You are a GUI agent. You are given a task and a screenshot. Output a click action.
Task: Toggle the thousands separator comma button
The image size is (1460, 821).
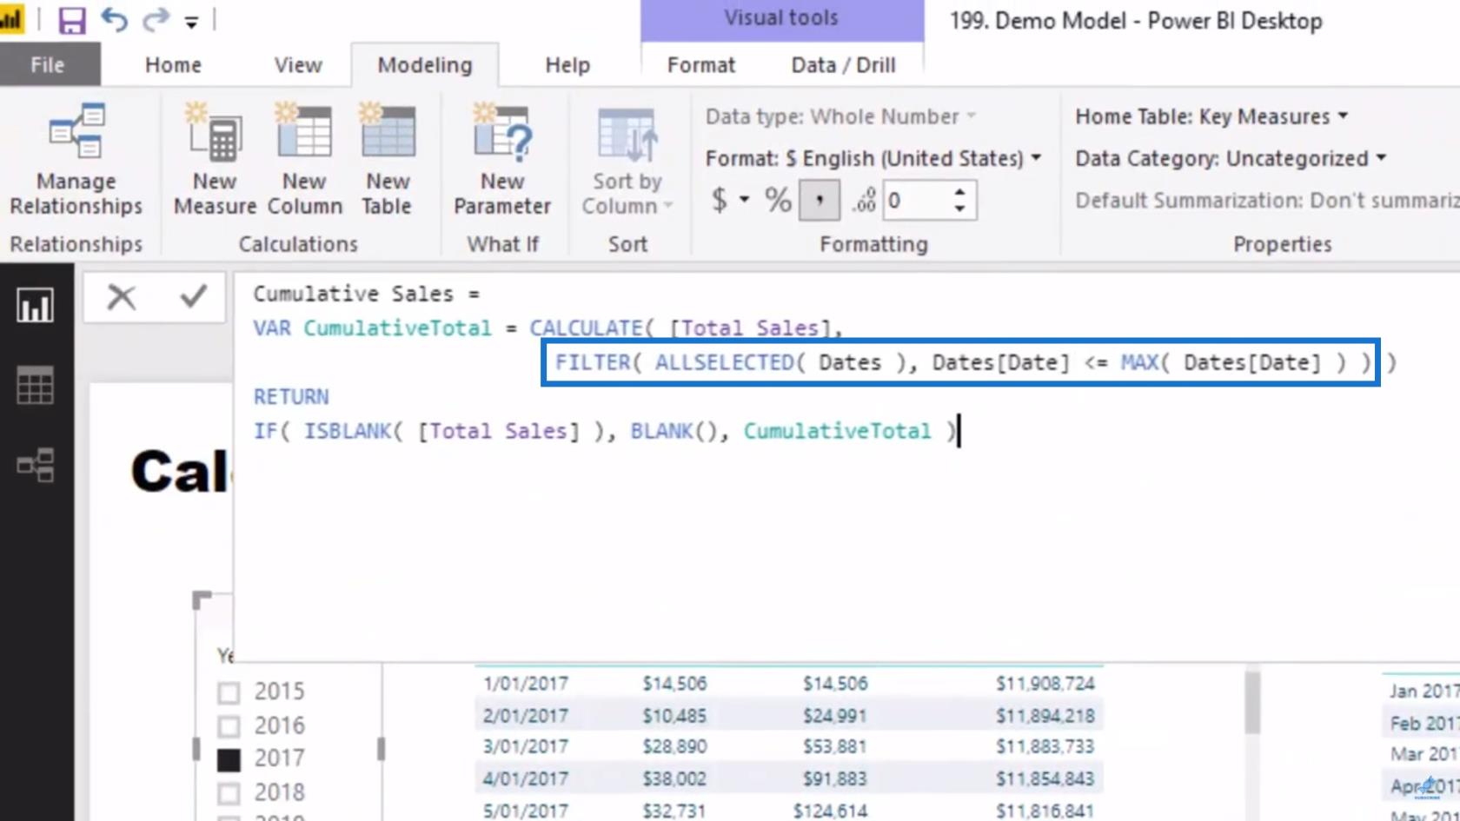coord(819,201)
